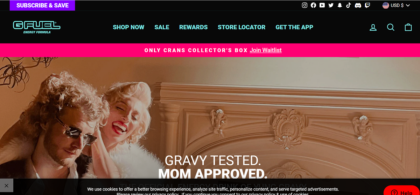This screenshot has width=420, height=195.
Task: Open the SHOP NOW menu
Action: pos(128,27)
